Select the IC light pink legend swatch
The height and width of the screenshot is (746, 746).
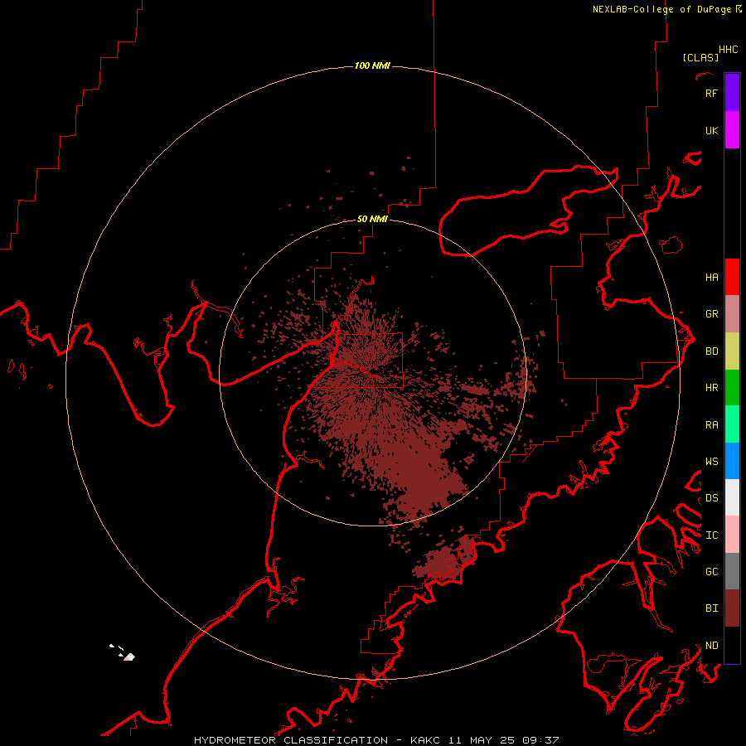732,535
